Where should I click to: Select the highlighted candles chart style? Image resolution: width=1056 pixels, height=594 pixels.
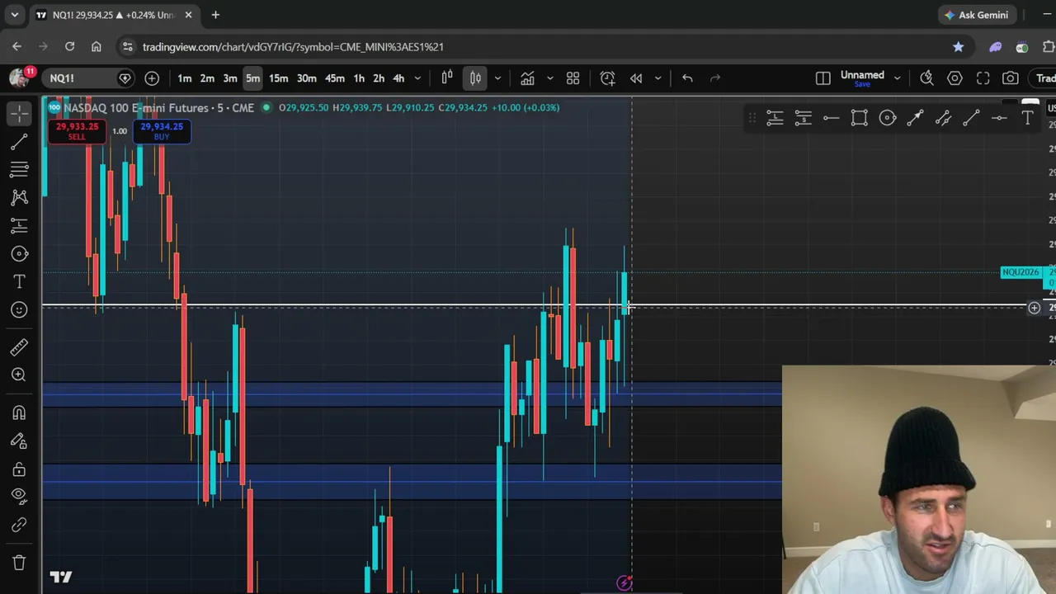[475, 78]
